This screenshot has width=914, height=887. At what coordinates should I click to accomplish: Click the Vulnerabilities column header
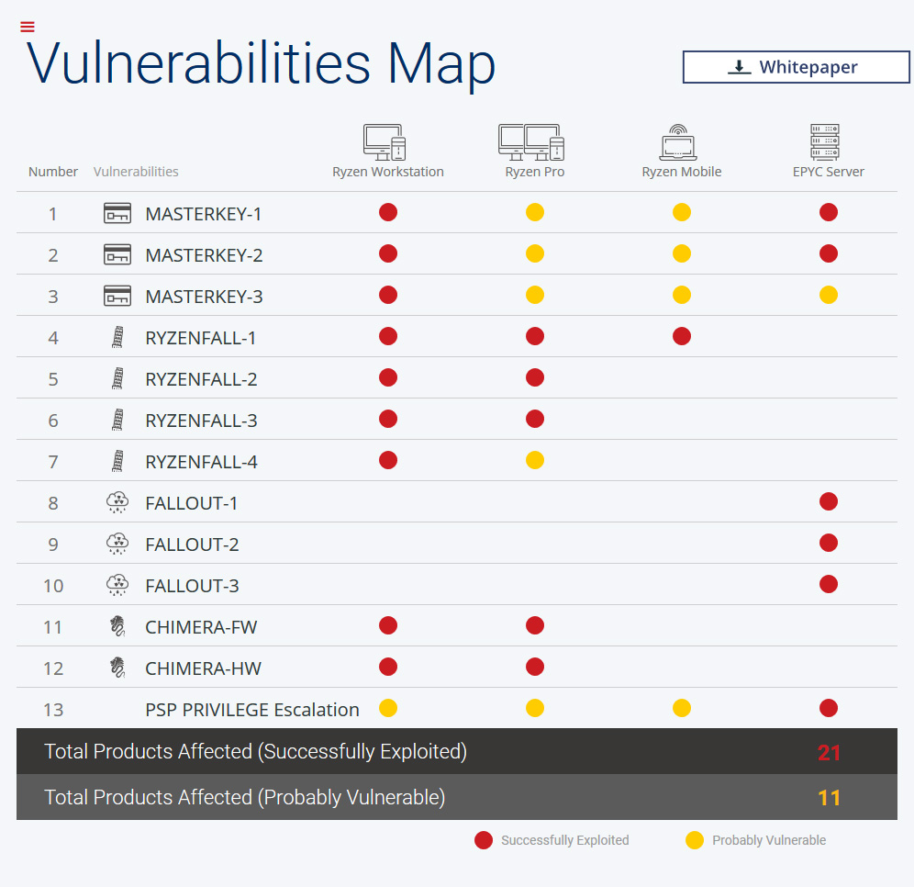pyautogui.click(x=136, y=172)
